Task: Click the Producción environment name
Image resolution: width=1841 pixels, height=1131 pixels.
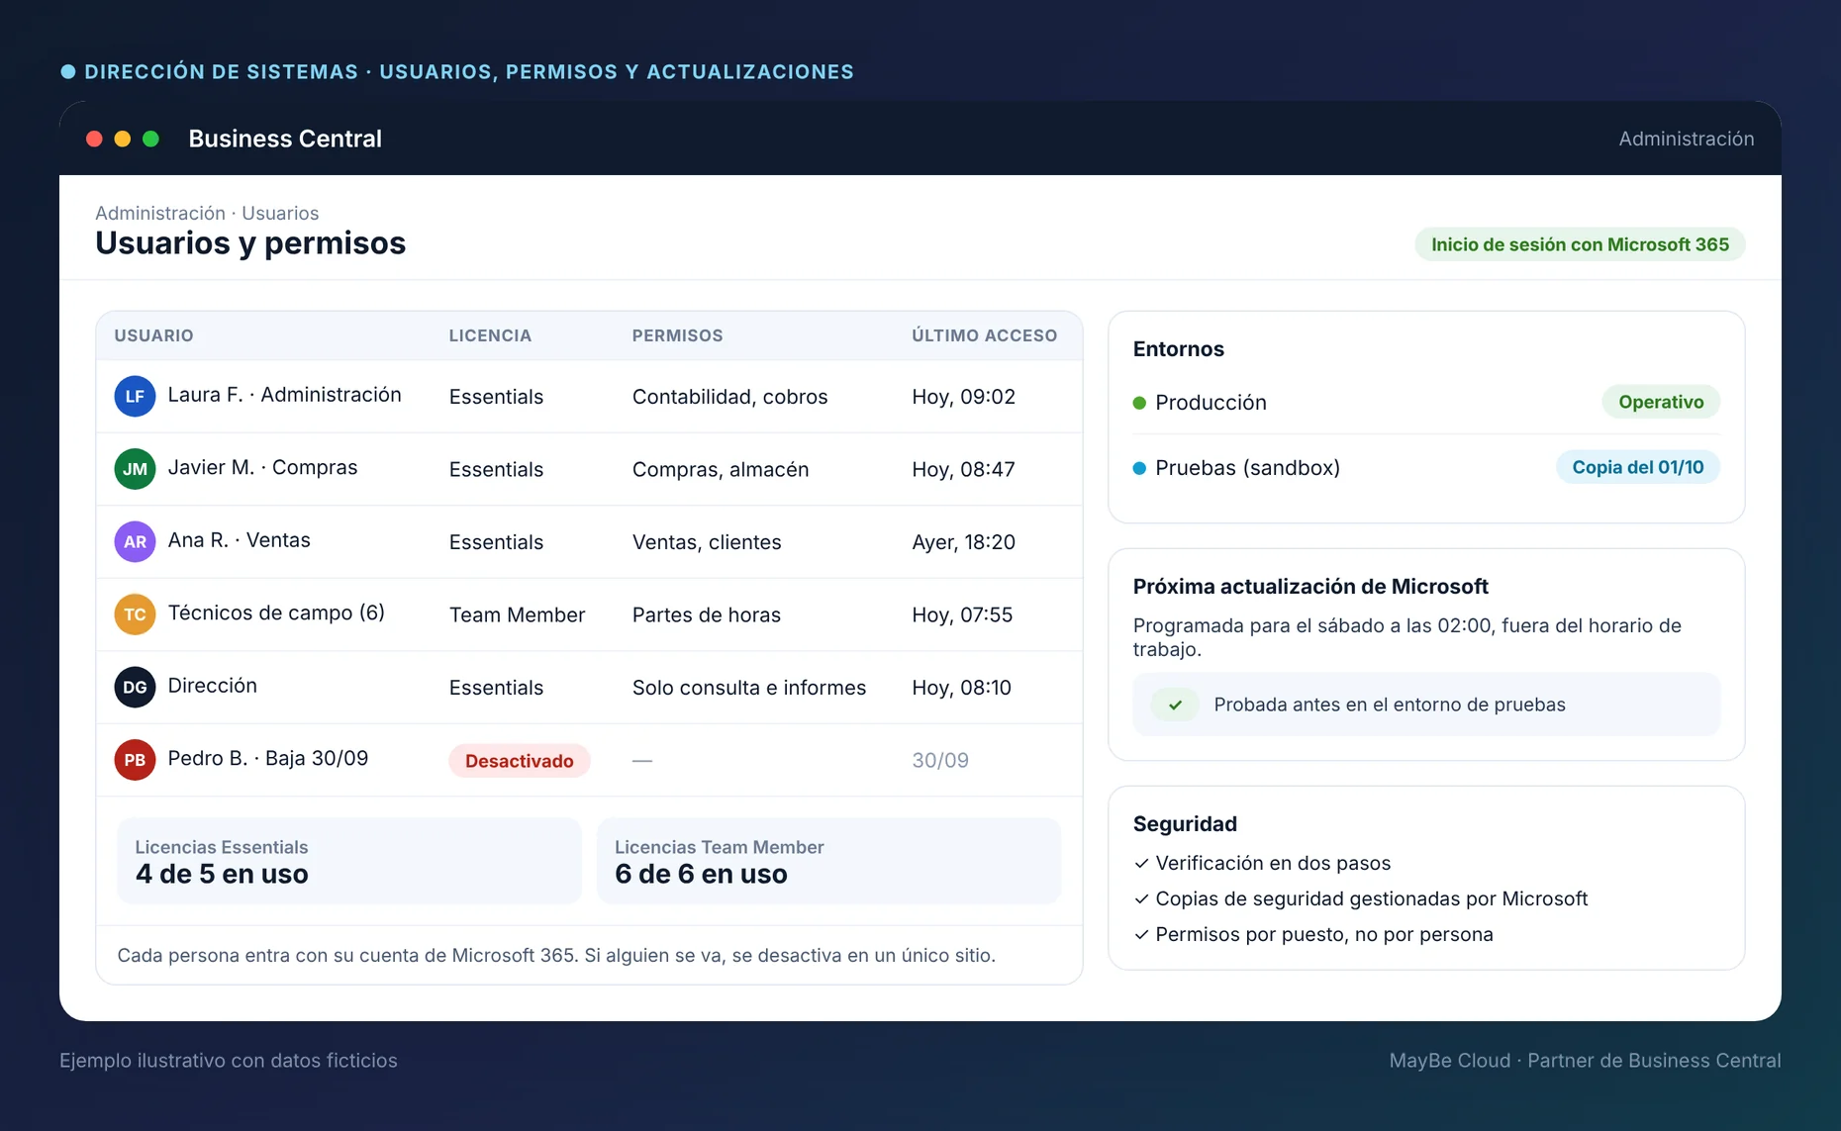Action: point(1211,403)
